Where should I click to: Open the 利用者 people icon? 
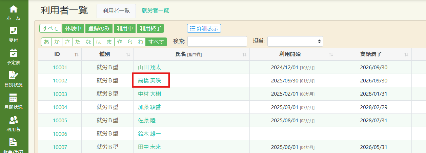click(x=14, y=120)
